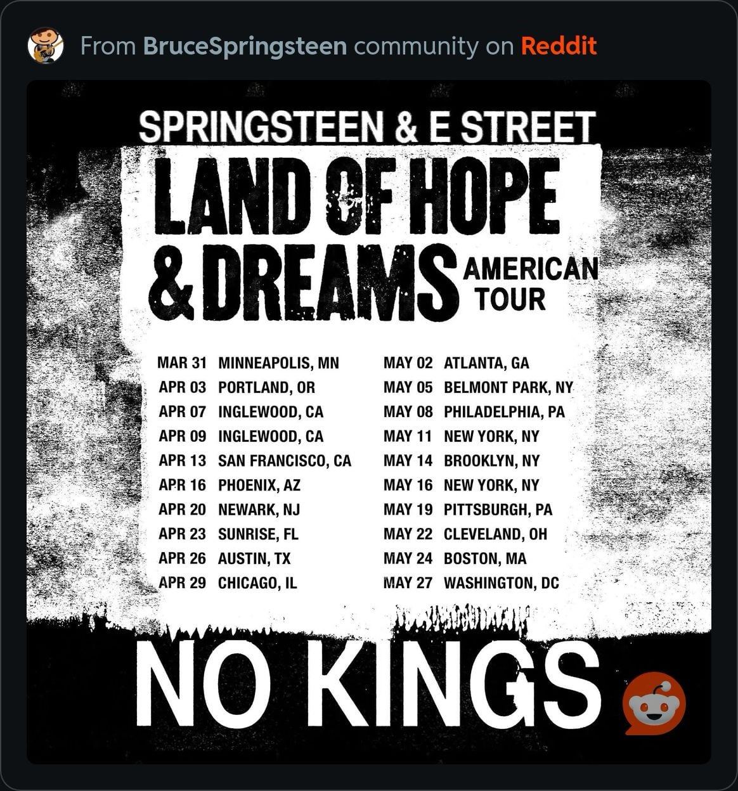Click the MAY 02 Atlanta, GA date
738x791 pixels.
click(456, 363)
